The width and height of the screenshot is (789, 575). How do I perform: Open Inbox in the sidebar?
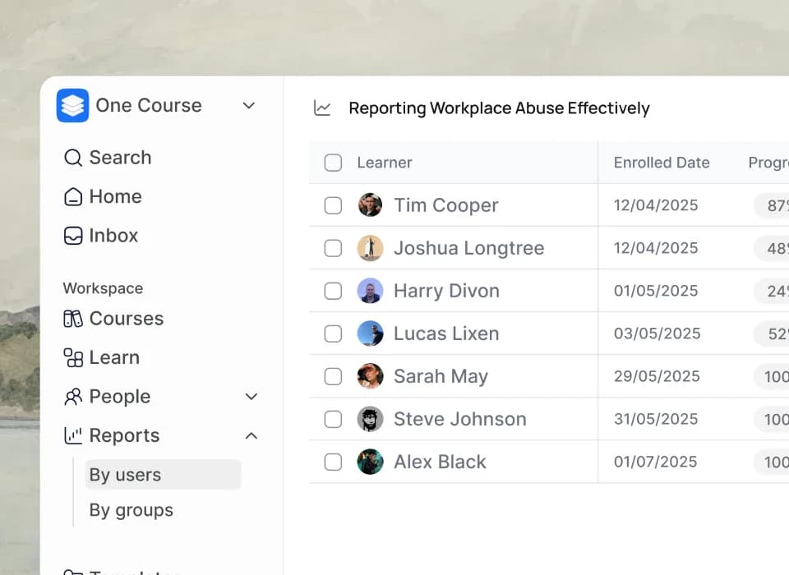point(113,236)
